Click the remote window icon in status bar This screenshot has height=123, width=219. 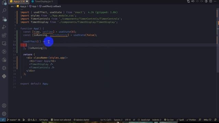tap(3, 120)
